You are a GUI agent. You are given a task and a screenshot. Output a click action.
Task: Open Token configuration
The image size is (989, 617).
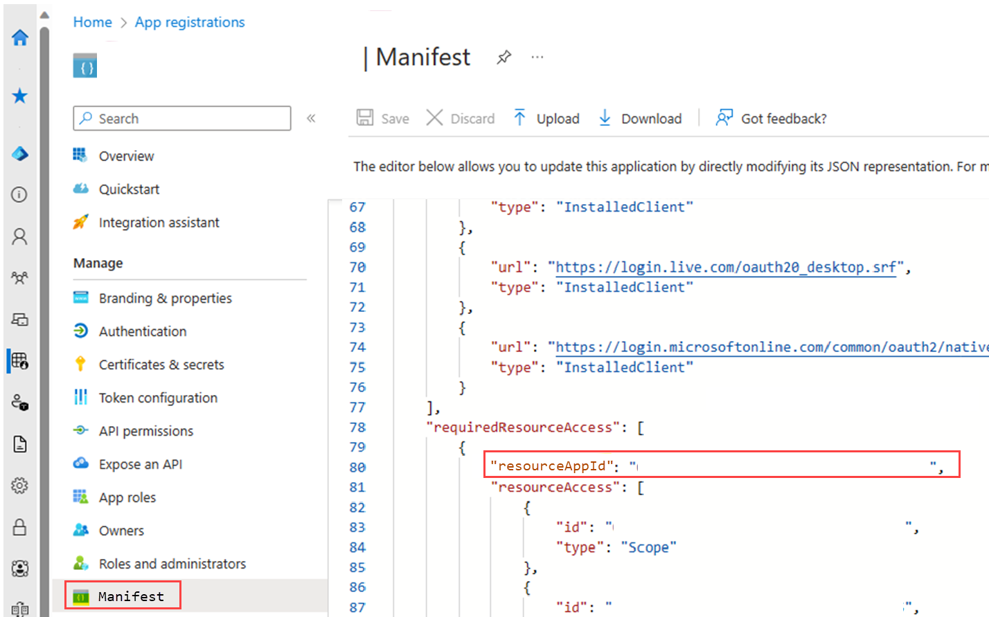[158, 398]
